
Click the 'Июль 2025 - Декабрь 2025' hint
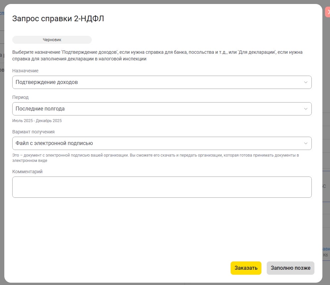37,121
